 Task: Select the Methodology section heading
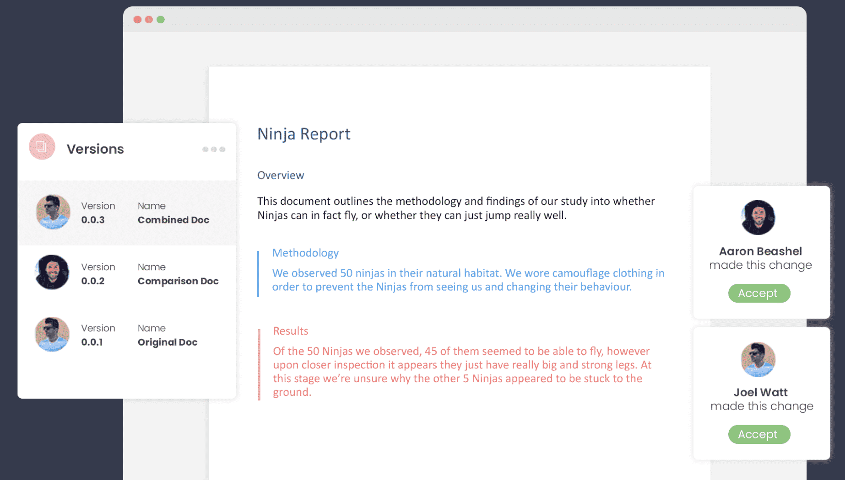click(x=305, y=253)
